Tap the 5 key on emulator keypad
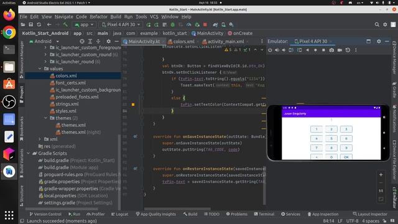398x224 pixels. [x=331, y=138]
